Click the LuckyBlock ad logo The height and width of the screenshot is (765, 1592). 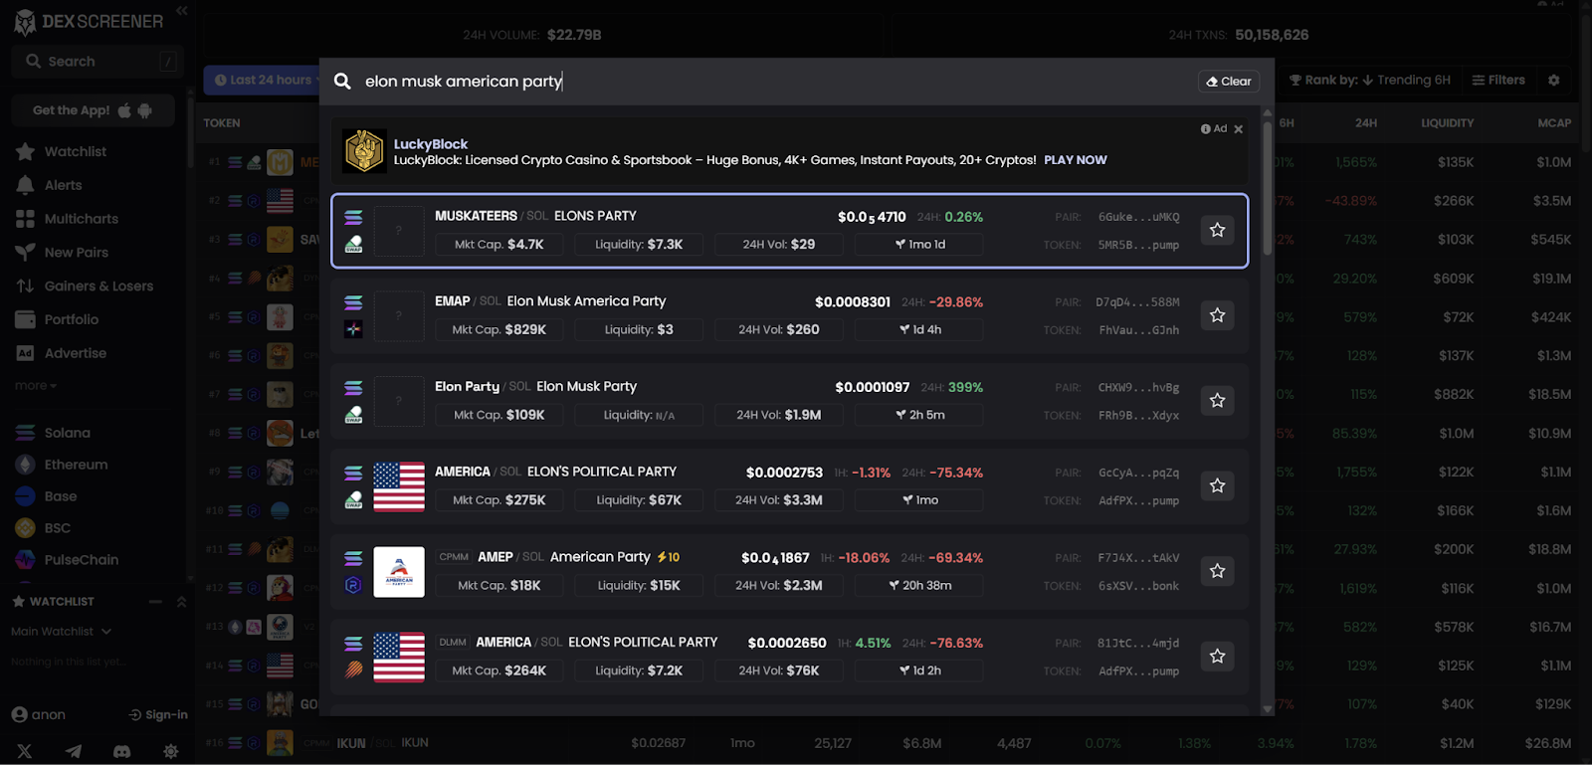point(364,151)
